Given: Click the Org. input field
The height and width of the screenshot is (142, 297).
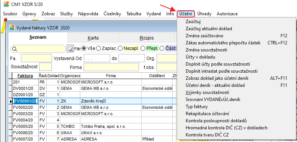Looking at the screenshot, I should pos(167,58).
